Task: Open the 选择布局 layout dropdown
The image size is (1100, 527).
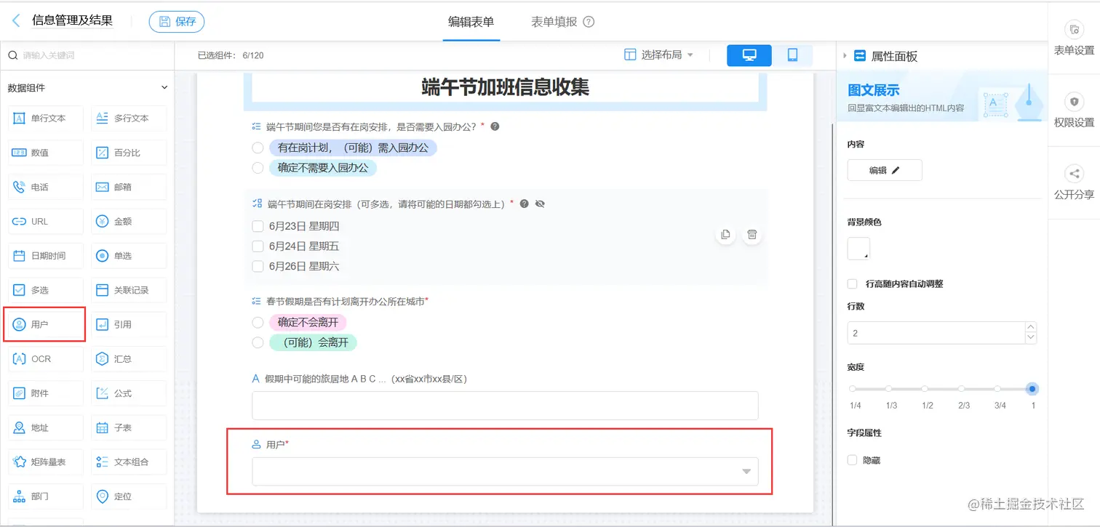Action: [659, 55]
